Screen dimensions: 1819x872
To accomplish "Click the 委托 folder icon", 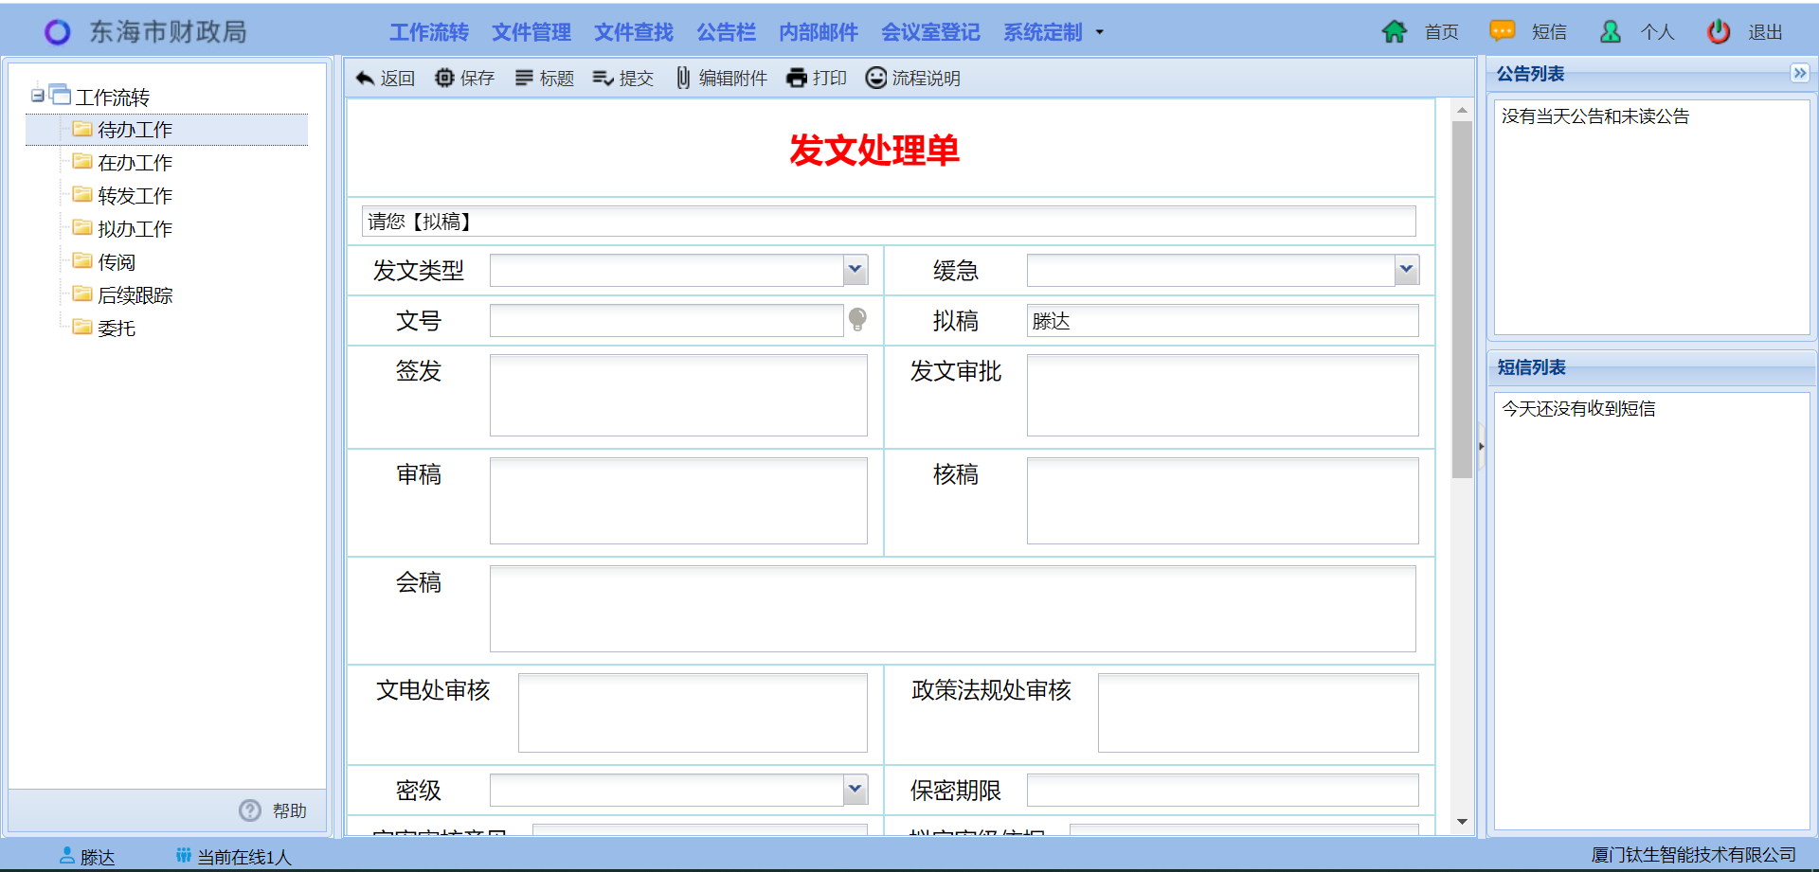I will coord(82,327).
